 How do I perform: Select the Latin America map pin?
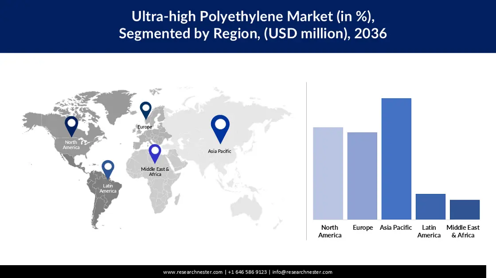[108, 166]
